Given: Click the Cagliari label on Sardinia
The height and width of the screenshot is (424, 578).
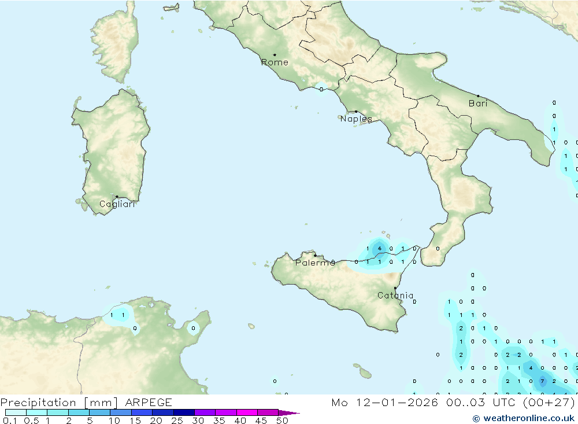Looking at the screenshot, I should pos(117,204).
